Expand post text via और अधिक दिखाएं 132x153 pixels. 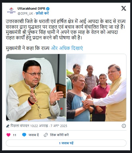click(67, 48)
